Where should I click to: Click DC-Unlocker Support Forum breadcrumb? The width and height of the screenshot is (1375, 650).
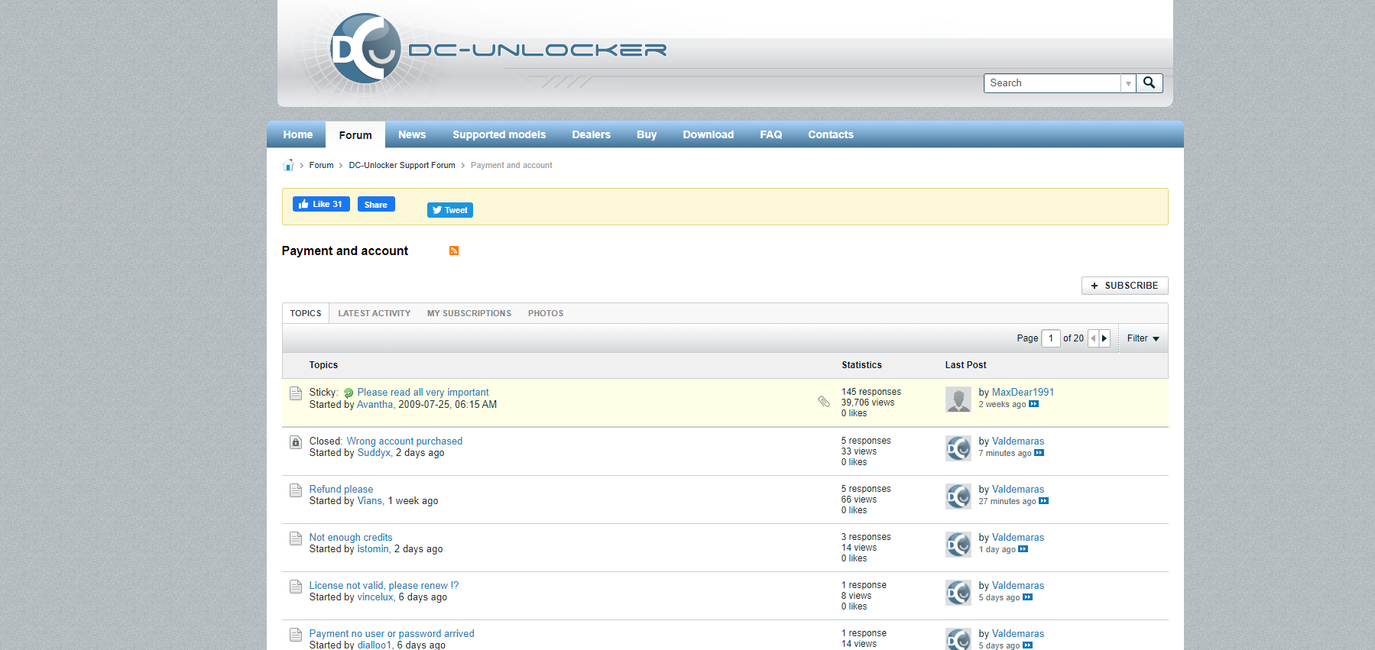pyautogui.click(x=402, y=165)
